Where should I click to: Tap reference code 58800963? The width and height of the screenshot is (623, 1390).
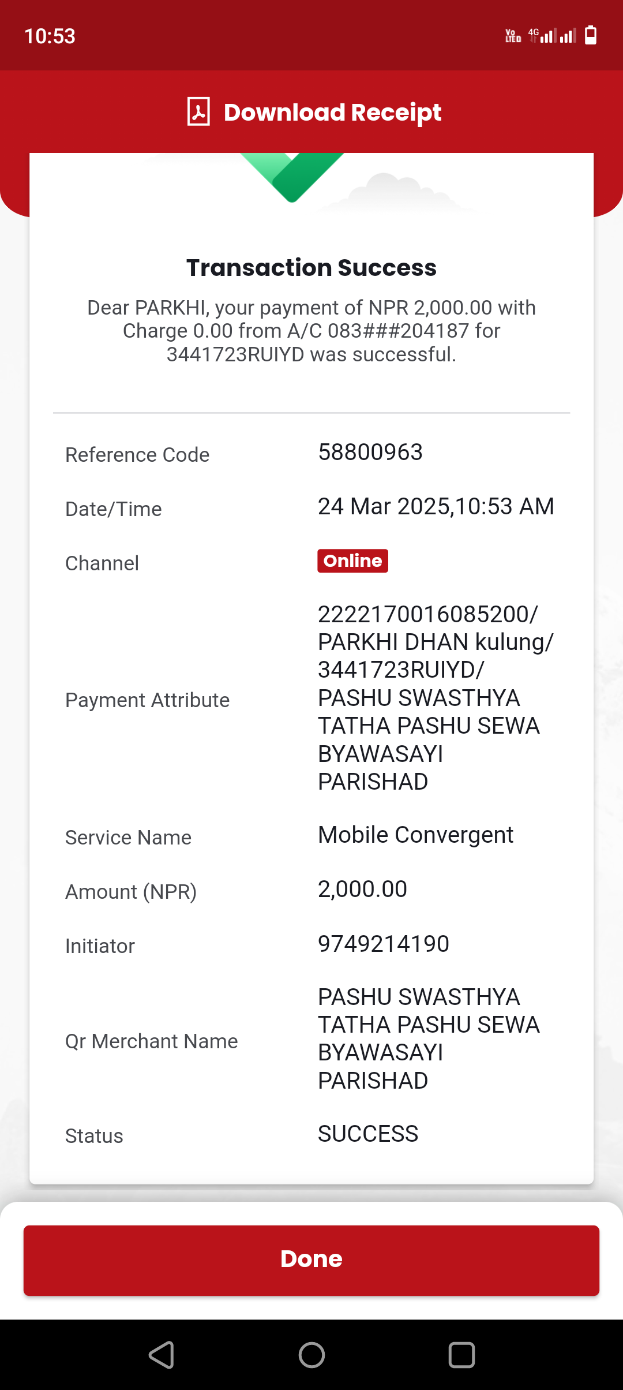[370, 452]
